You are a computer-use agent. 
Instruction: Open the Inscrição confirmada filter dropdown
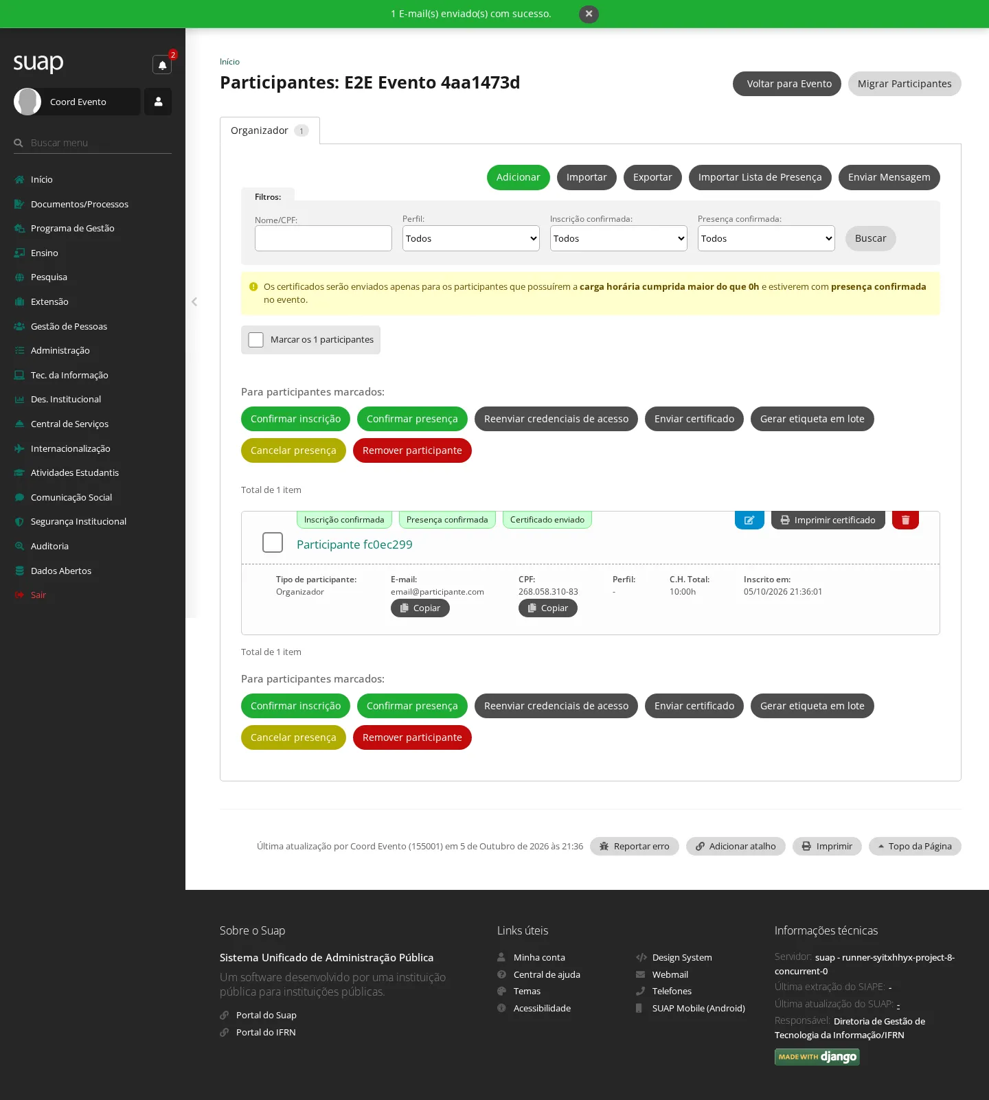[x=619, y=238]
